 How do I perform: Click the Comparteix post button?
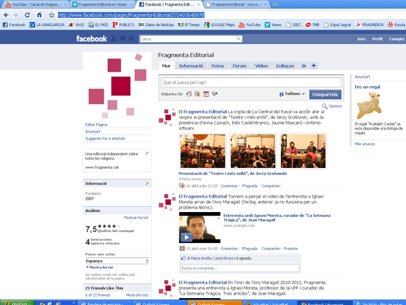point(325,94)
